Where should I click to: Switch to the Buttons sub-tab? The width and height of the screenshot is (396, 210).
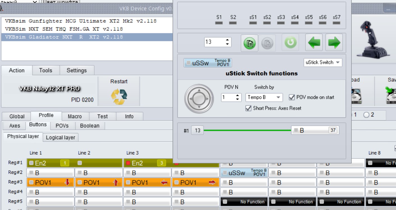[38, 125]
